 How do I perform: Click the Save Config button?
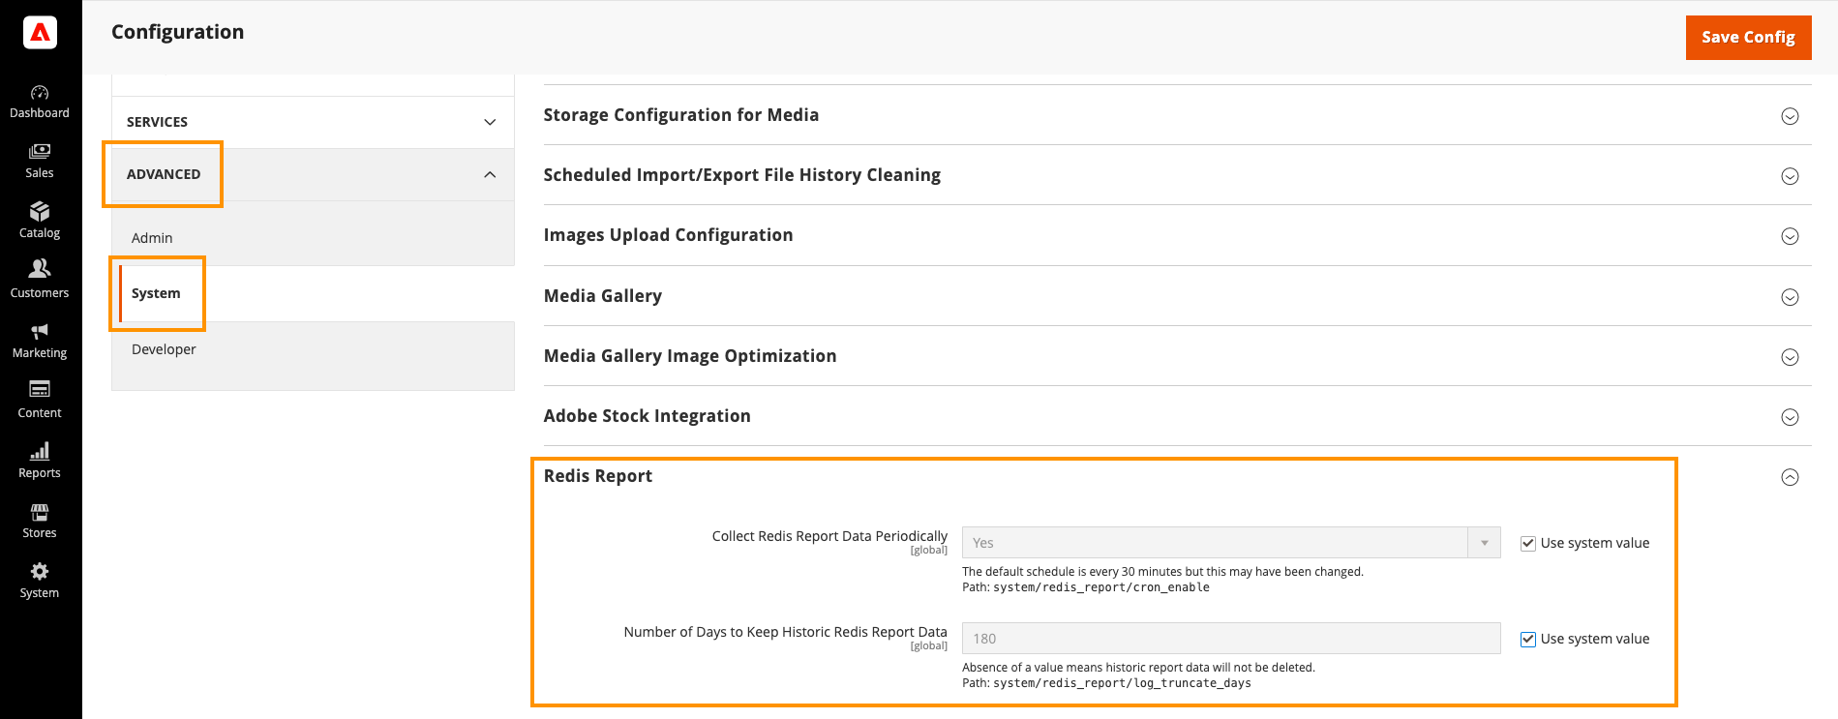pyautogui.click(x=1748, y=38)
